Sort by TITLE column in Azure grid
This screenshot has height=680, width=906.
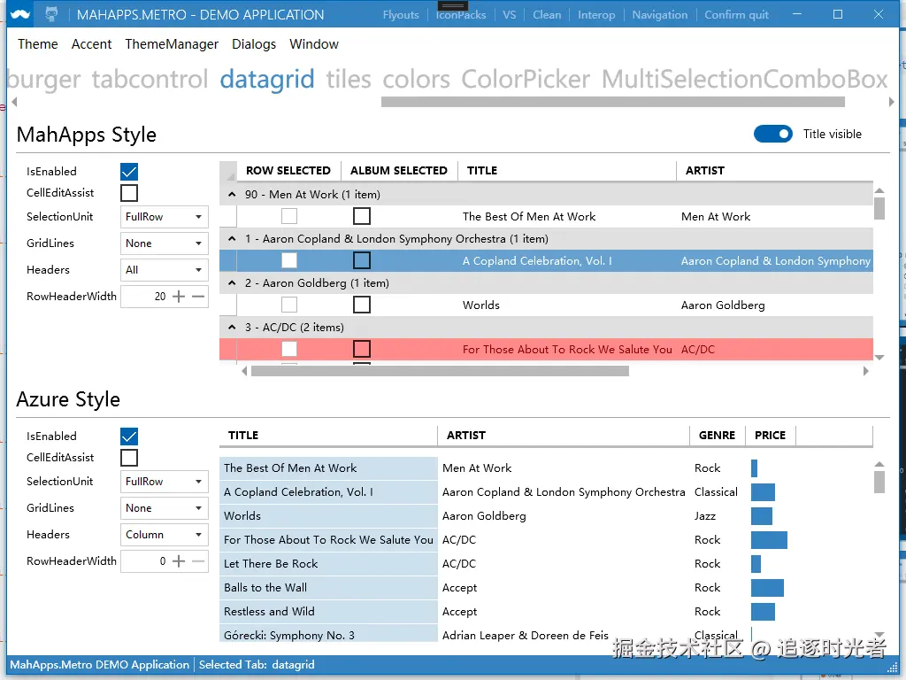[x=328, y=436]
